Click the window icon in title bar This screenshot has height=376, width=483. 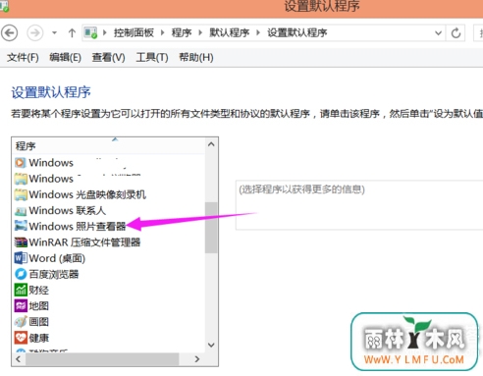click(4, 7)
